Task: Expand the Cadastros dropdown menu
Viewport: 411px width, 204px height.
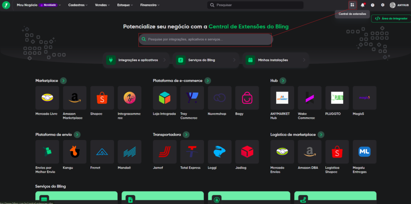Action: [79, 5]
